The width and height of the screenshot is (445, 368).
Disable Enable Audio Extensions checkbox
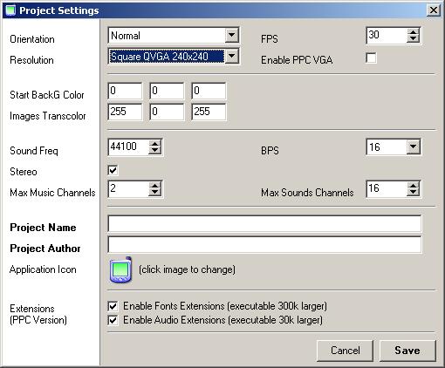pos(113,320)
